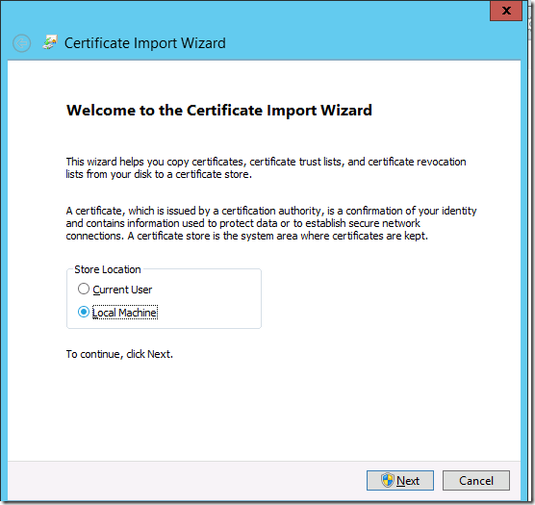Click the paragraph starting with 'This wizard helps'
This screenshot has width=535, height=505.
pyautogui.click(x=266, y=167)
